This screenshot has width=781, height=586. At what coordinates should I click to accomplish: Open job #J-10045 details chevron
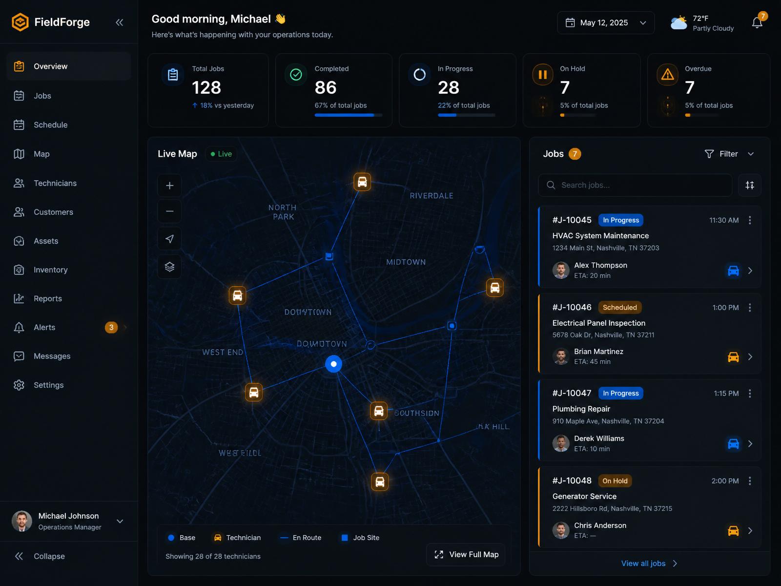point(750,271)
